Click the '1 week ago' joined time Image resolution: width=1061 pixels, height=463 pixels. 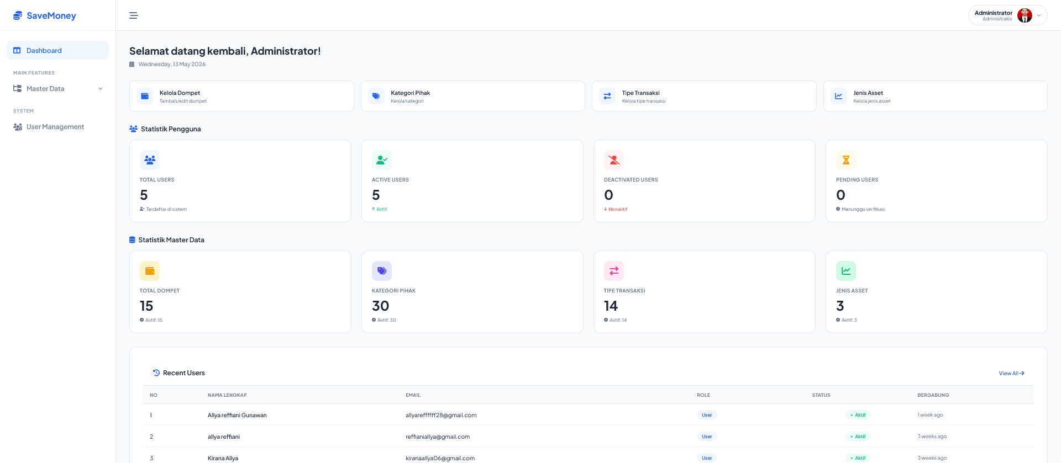tap(930, 415)
